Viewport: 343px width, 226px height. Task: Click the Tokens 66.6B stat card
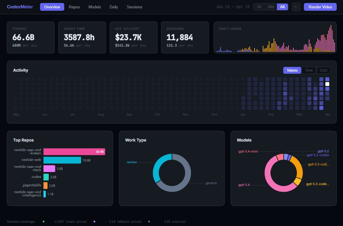tap(31, 37)
